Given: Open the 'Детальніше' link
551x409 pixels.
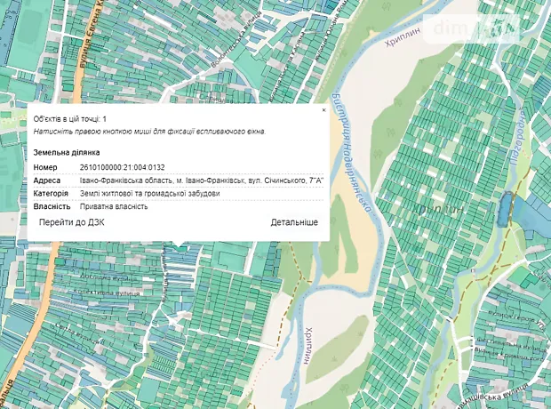Looking at the screenshot, I should pyautogui.click(x=294, y=222).
